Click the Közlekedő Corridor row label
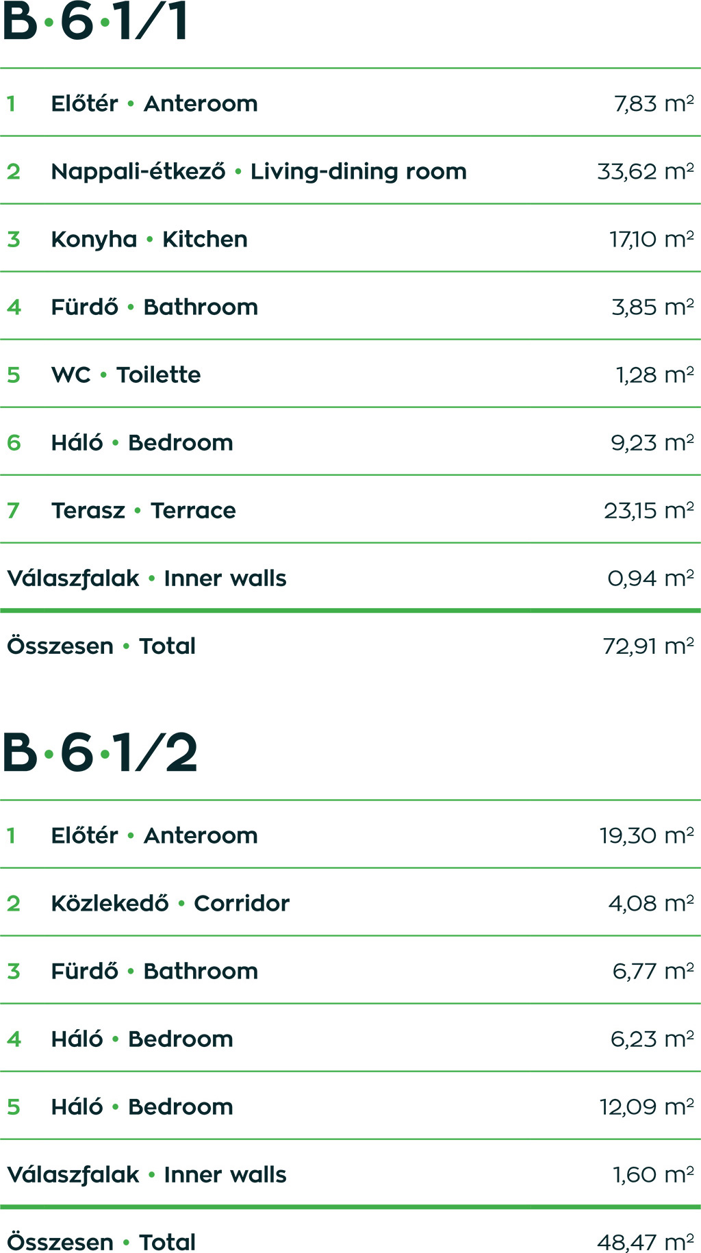 click(170, 903)
